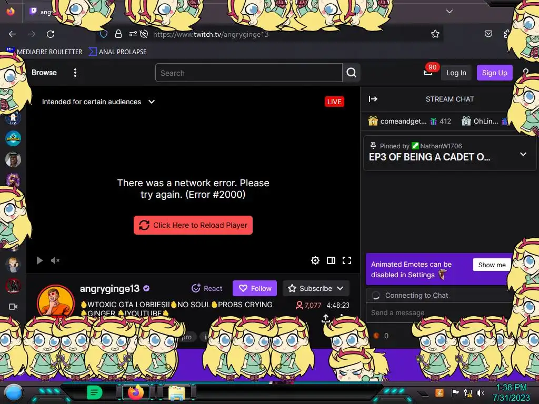539x404 pixels.
Task: Click the Sign Up button
Action: 494,73
